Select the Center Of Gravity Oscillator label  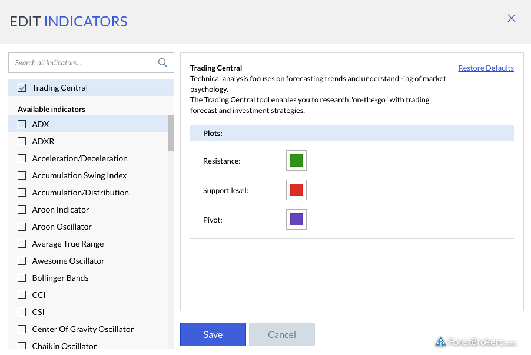click(x=83, y=329)
